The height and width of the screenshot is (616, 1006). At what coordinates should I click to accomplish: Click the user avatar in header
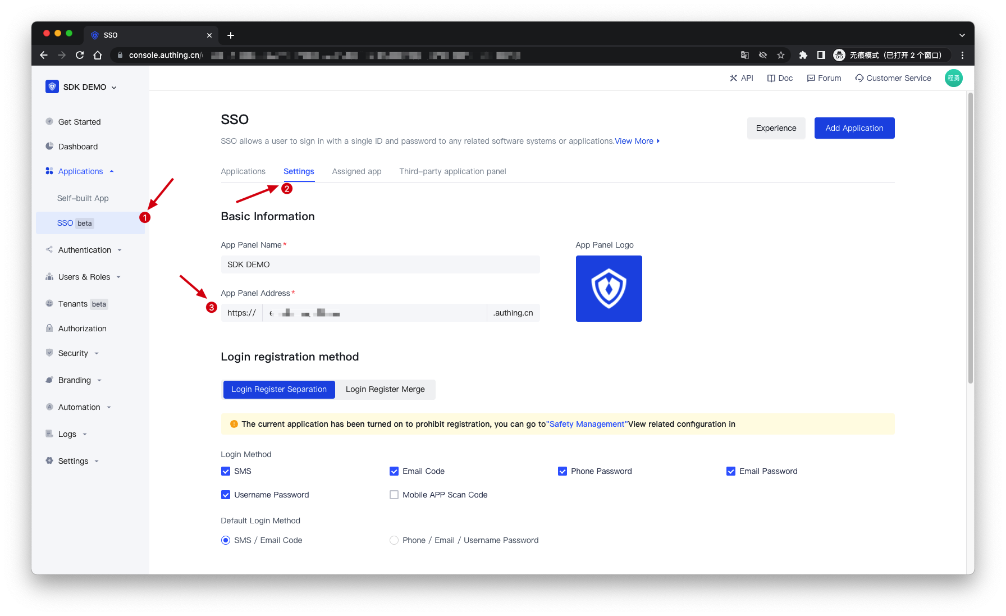[954, 78]
